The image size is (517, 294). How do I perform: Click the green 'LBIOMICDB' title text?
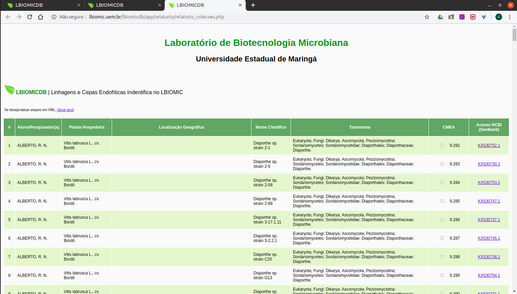[31, 92]
